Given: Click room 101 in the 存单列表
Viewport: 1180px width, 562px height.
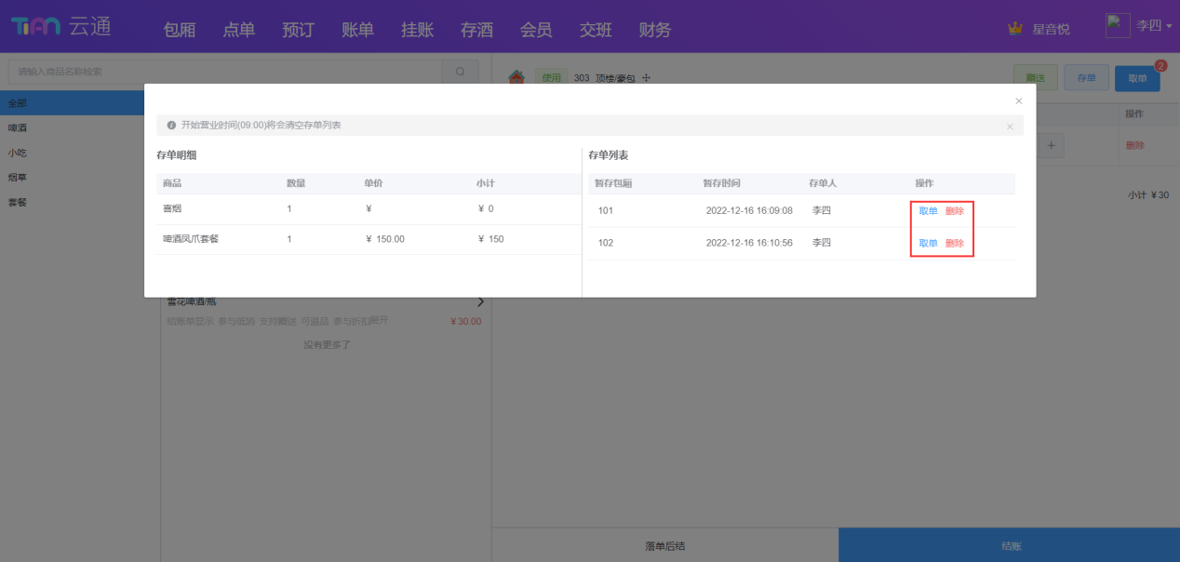Looking at the screenshot, I should pos(605,211).
